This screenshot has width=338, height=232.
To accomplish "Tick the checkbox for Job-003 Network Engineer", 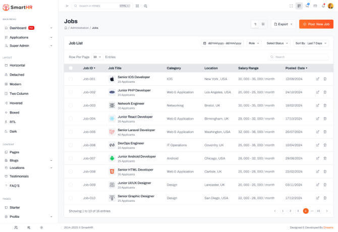I will pyautogui.click(x=71, y=105).
